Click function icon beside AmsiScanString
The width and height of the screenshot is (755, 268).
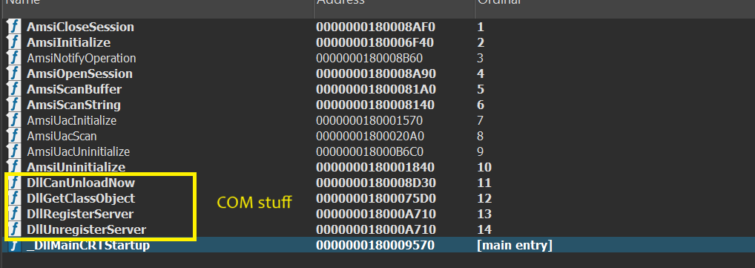(14, 105)
